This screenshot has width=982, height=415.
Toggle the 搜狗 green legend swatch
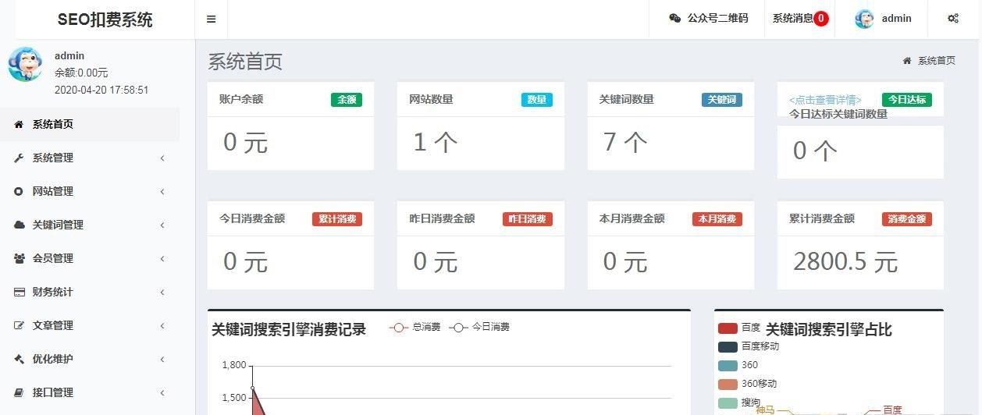728,403
